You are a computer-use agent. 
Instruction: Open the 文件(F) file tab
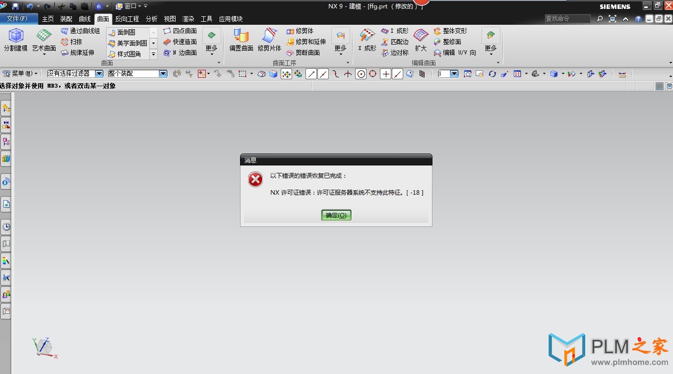[19, 19]
